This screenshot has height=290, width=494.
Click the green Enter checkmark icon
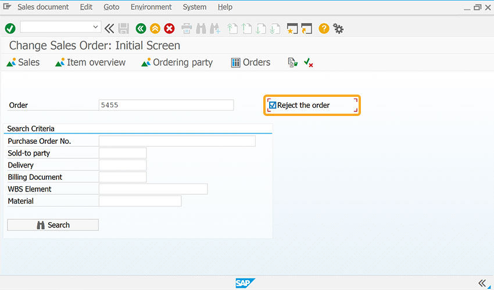[x=10, y=28]
